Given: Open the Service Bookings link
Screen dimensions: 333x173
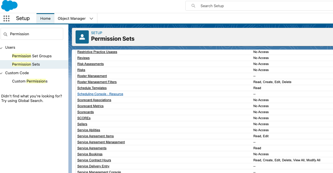Looking at the screenshot, I should pos(90,154).
